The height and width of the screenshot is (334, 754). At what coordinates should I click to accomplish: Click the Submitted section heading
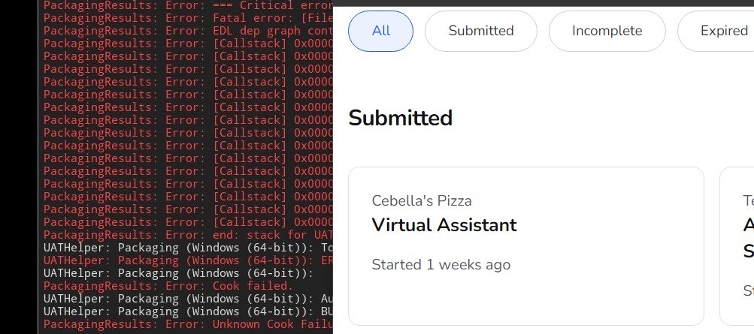400,119
